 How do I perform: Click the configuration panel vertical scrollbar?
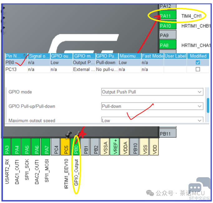click(x=208, y=106)
